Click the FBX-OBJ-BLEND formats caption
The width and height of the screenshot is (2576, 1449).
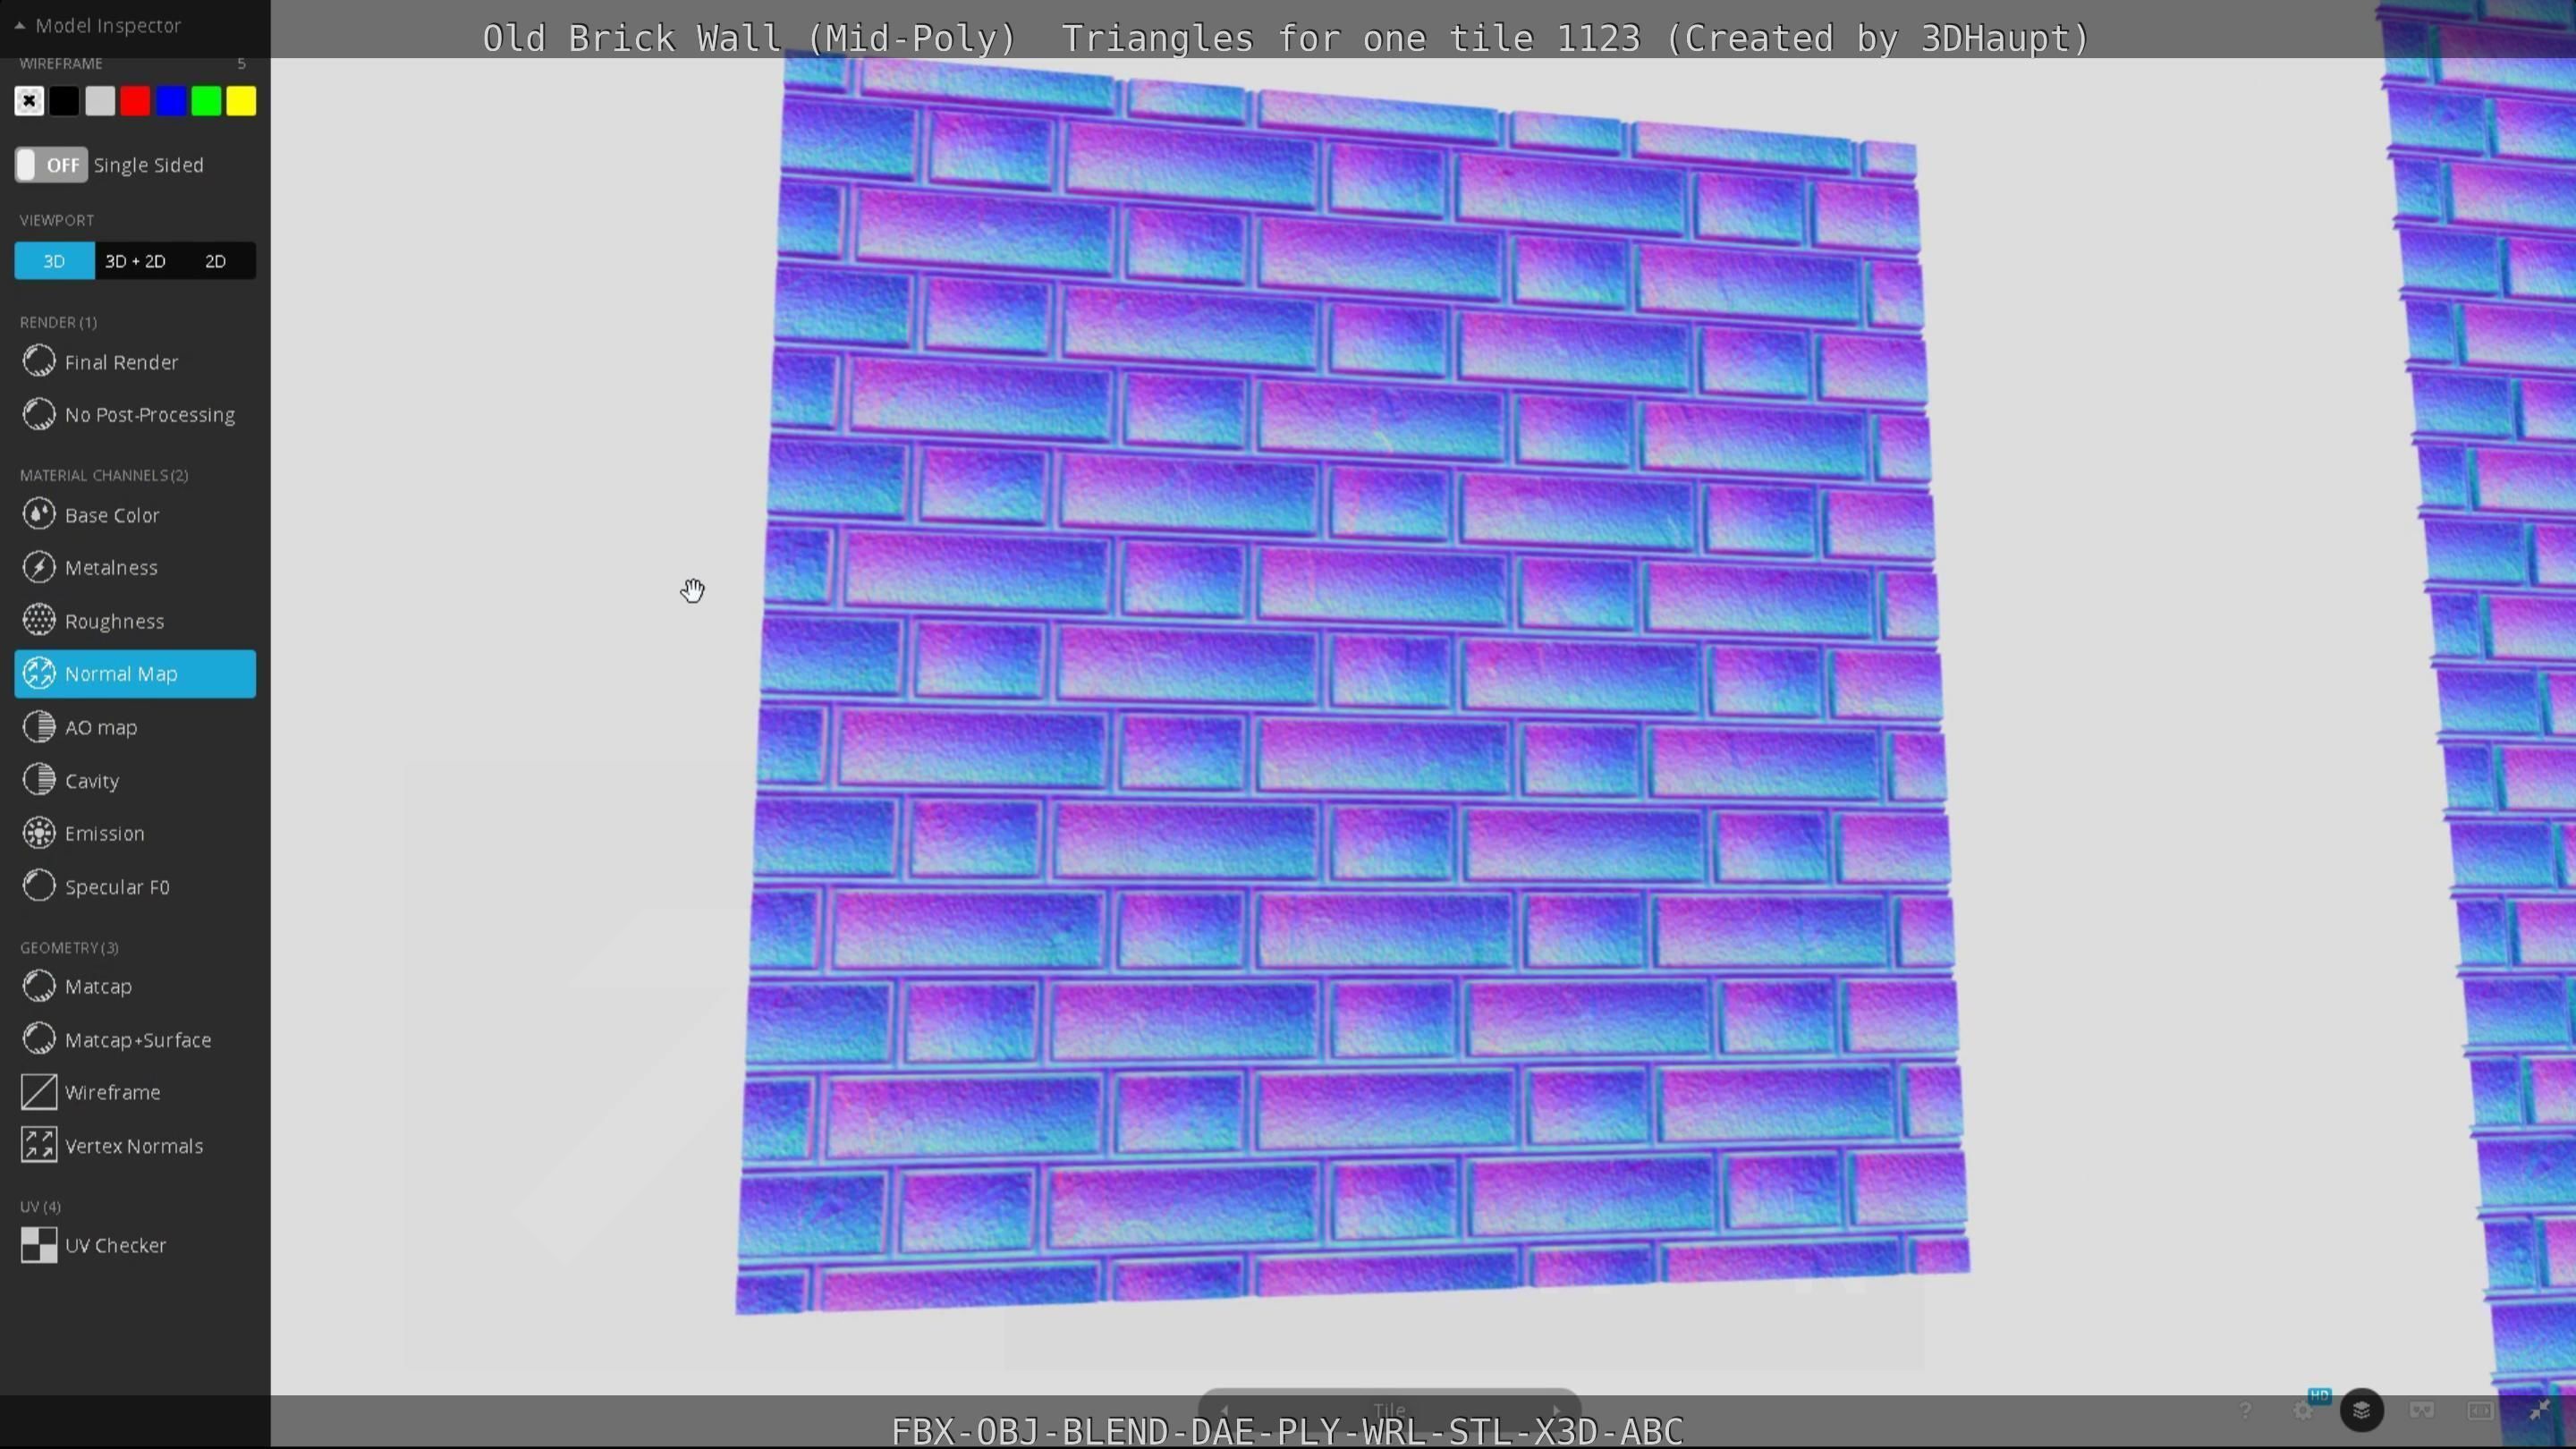[1287, 1431]
